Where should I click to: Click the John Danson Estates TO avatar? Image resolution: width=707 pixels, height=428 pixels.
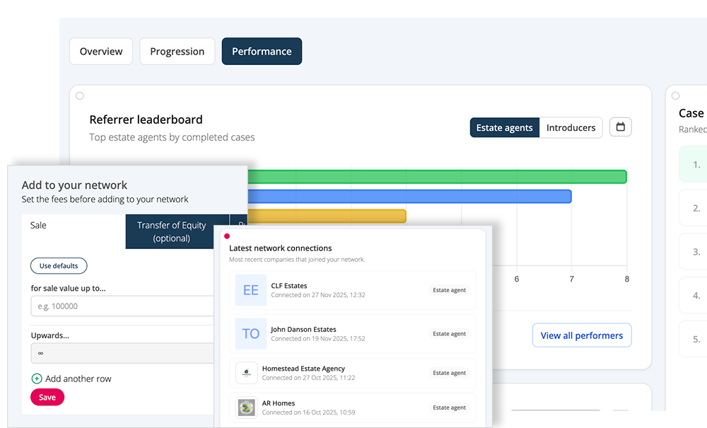(250, 334)
